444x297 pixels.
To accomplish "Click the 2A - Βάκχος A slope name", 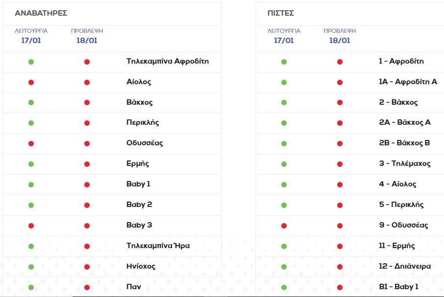I will point(404,122).
